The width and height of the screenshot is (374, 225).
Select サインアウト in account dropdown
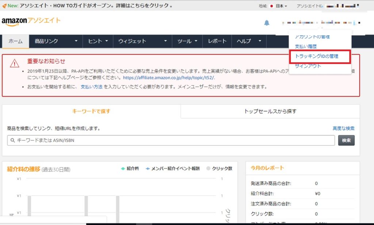pyautogui.click(x=308, y=66)
